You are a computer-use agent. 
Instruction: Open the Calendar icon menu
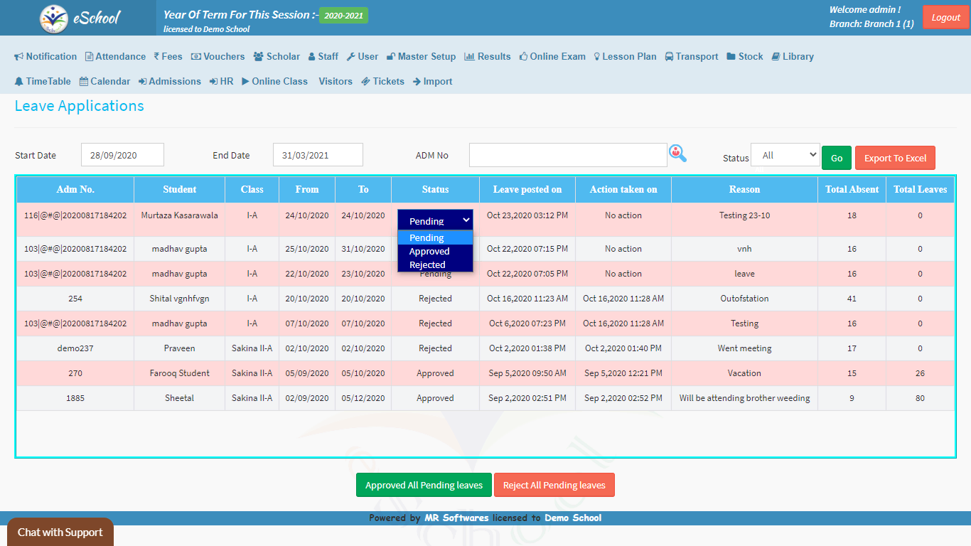[84, 82]
